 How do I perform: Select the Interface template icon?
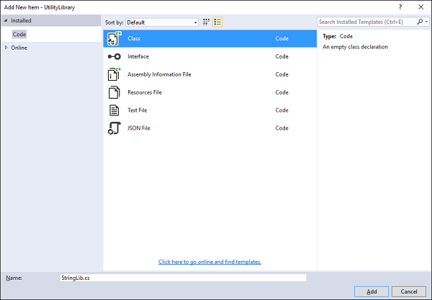[114, 56]
